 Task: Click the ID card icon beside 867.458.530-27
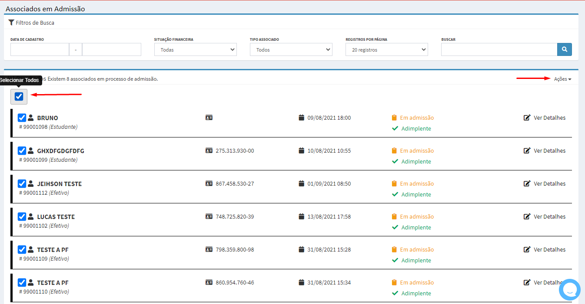coord(209,183)
